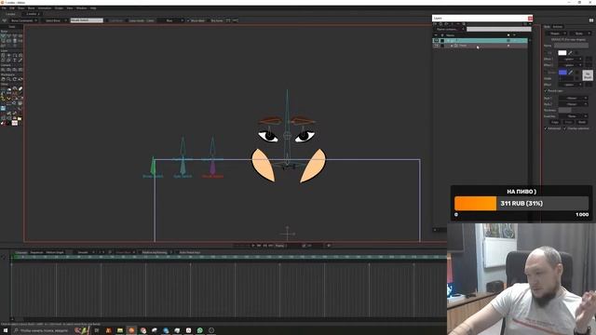Screen dimensions: 596x335
Task: Toggle the Advanced checkbox
Action: point(546,128)
